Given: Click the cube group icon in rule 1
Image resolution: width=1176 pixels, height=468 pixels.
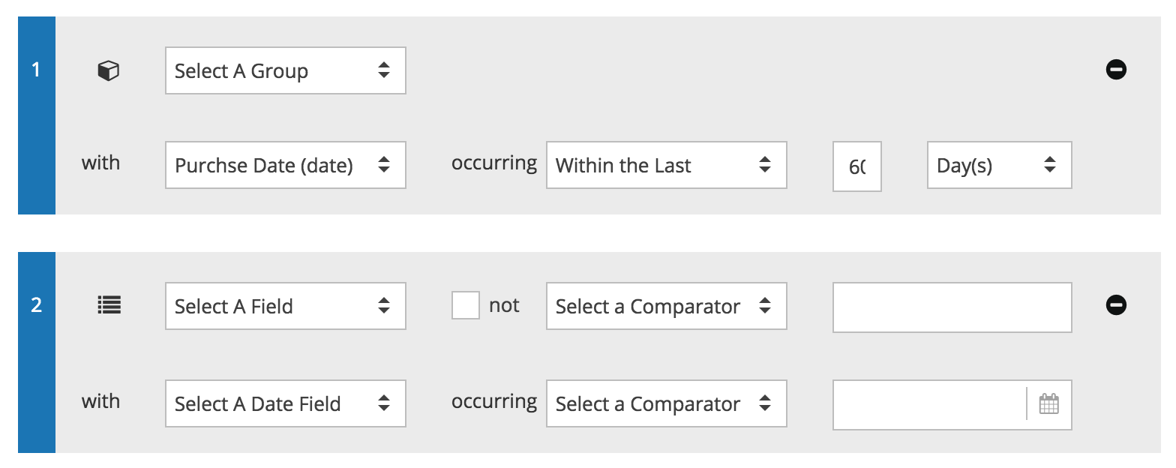Looking at the screenshot, I should coord(109,71).
